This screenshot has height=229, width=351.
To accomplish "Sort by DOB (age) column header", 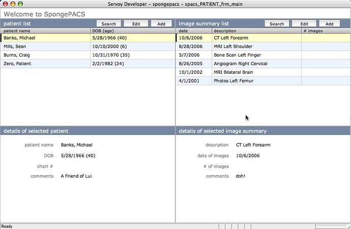I will pos(133,31).
